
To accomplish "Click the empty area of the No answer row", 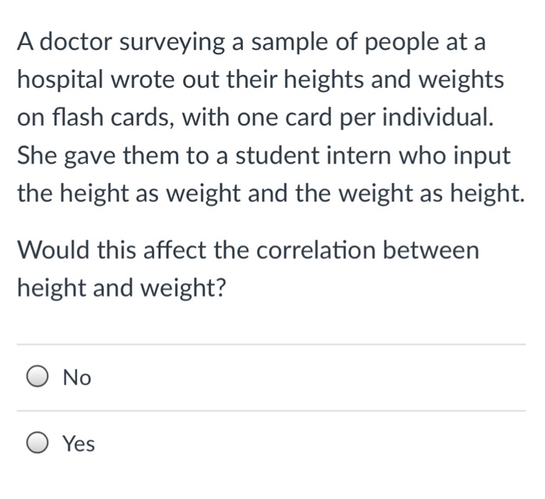I will click(311, 378).
